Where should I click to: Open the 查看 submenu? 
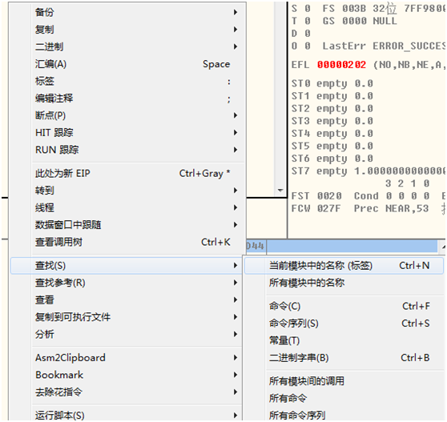coord(127,299)
